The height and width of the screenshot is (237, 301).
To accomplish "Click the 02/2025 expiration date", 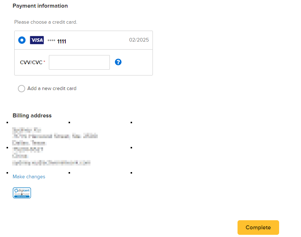I will coord(139,40).
